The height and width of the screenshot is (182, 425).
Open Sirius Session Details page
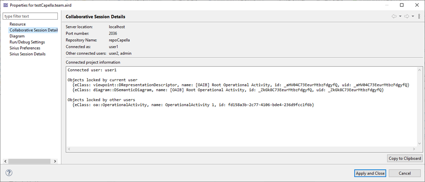click(x=27, y=54)
